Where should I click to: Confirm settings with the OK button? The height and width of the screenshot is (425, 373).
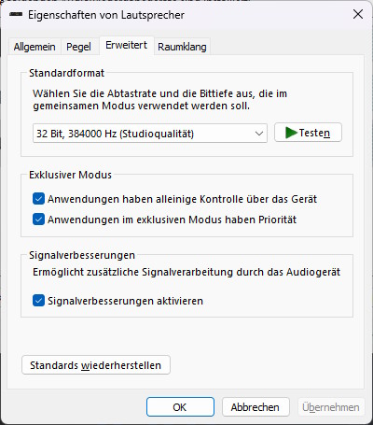click(180, 407)
